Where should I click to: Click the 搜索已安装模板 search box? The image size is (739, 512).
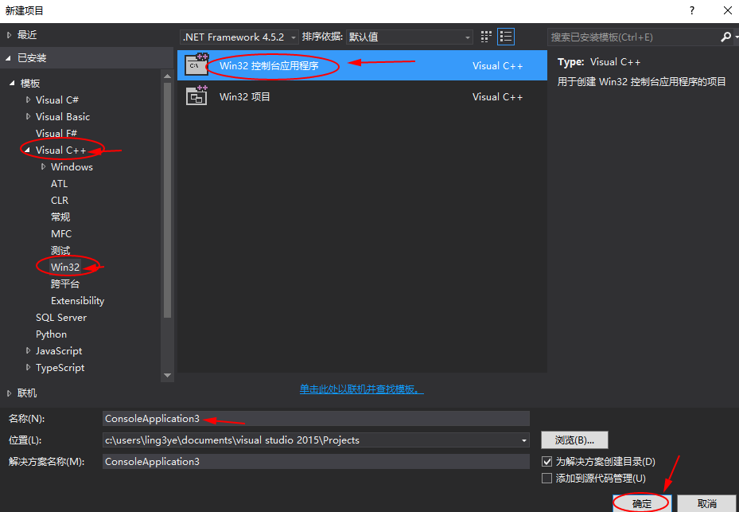click(633, 37)
